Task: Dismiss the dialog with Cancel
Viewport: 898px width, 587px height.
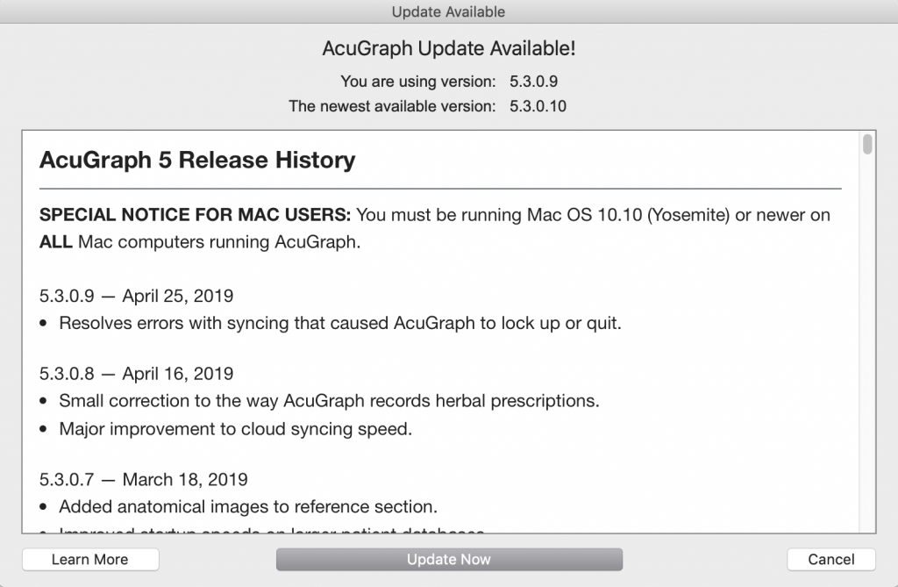Action: coord(831,560)
